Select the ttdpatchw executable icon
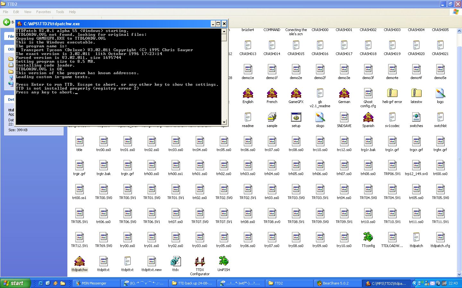Screen dimensions: 462x288 (x=79, y=261)
